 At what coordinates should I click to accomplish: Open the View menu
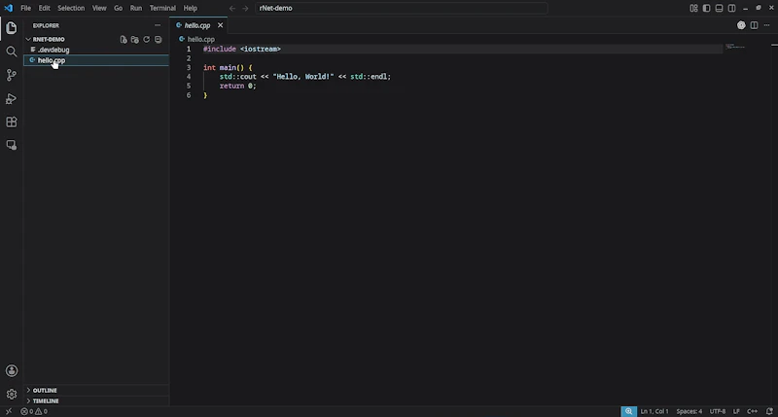(99, 8)
